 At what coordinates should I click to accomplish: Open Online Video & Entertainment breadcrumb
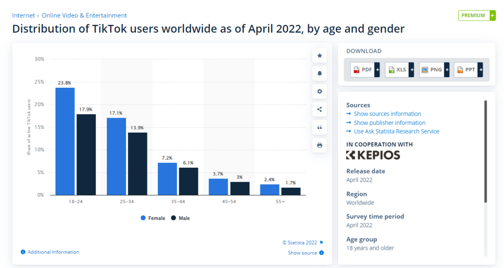[84, 15]
